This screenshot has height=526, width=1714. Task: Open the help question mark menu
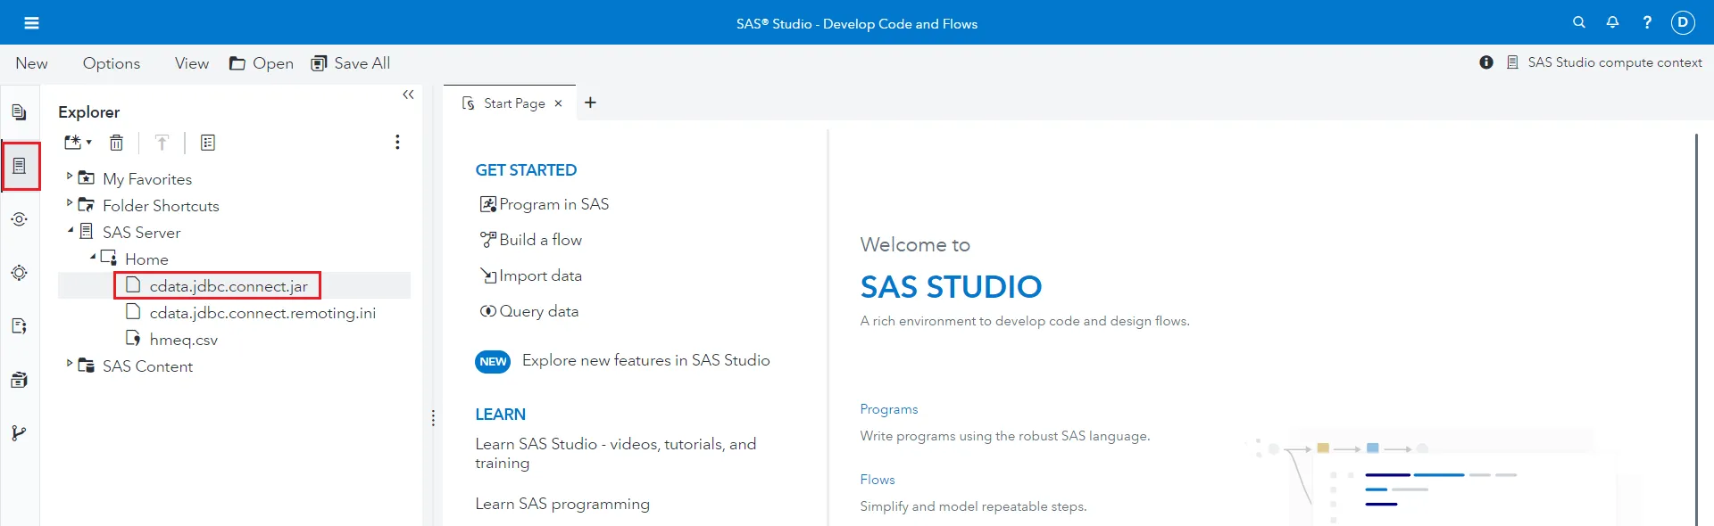pos(1647,22)
